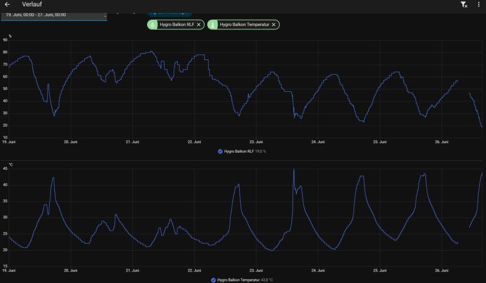Viewport: 486px width, 283px height.
Task: Open the three-dot overflow menu
Action: point(479,5)
